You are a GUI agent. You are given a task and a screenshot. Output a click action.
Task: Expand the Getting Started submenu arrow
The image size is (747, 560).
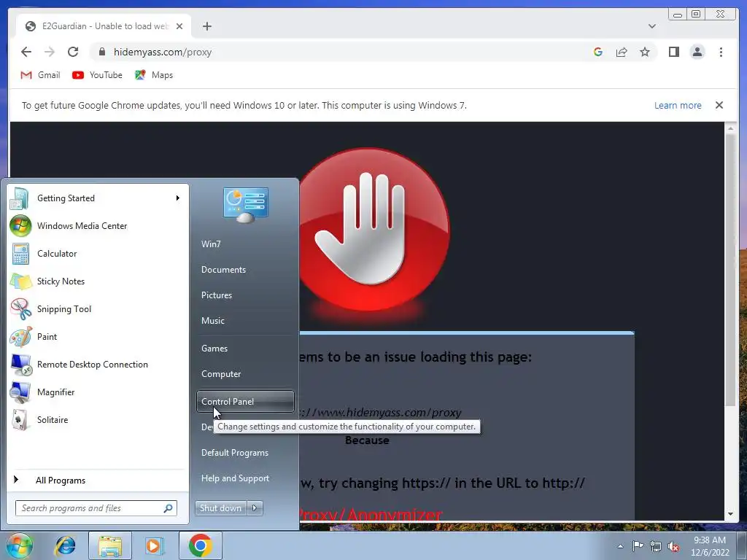tap(178, 198)
